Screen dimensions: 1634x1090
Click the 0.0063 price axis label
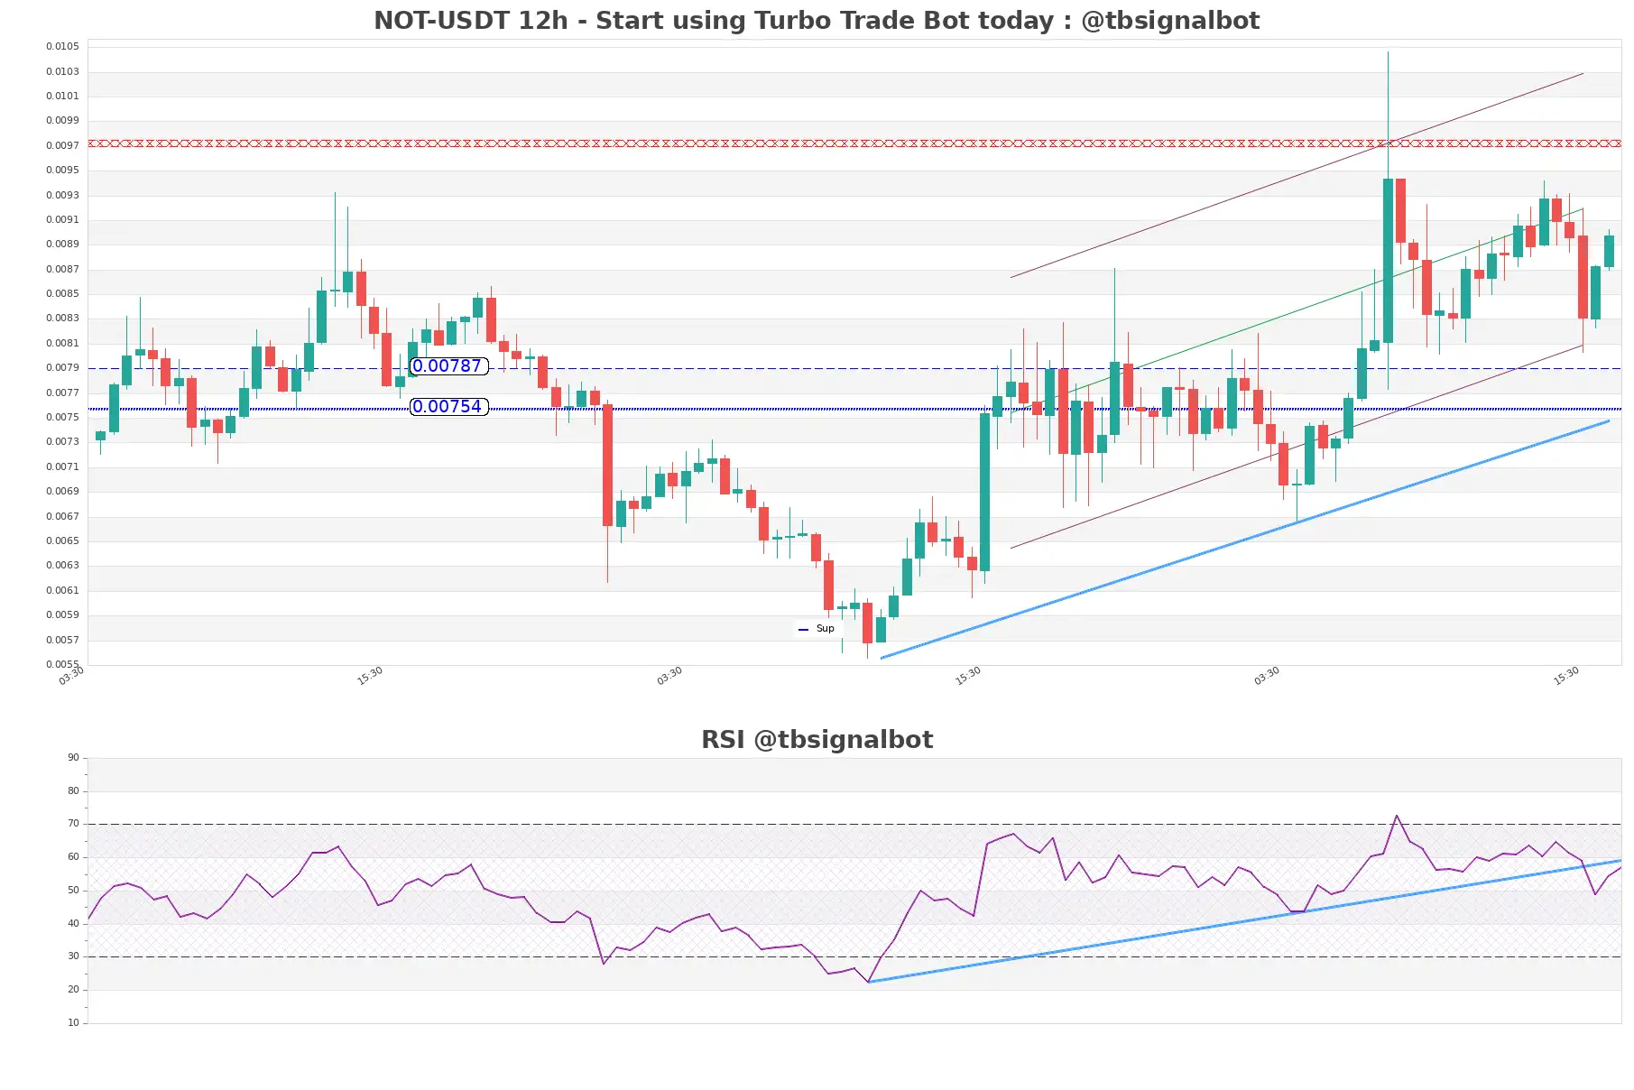pyautogui.click(x=62, y=565)
